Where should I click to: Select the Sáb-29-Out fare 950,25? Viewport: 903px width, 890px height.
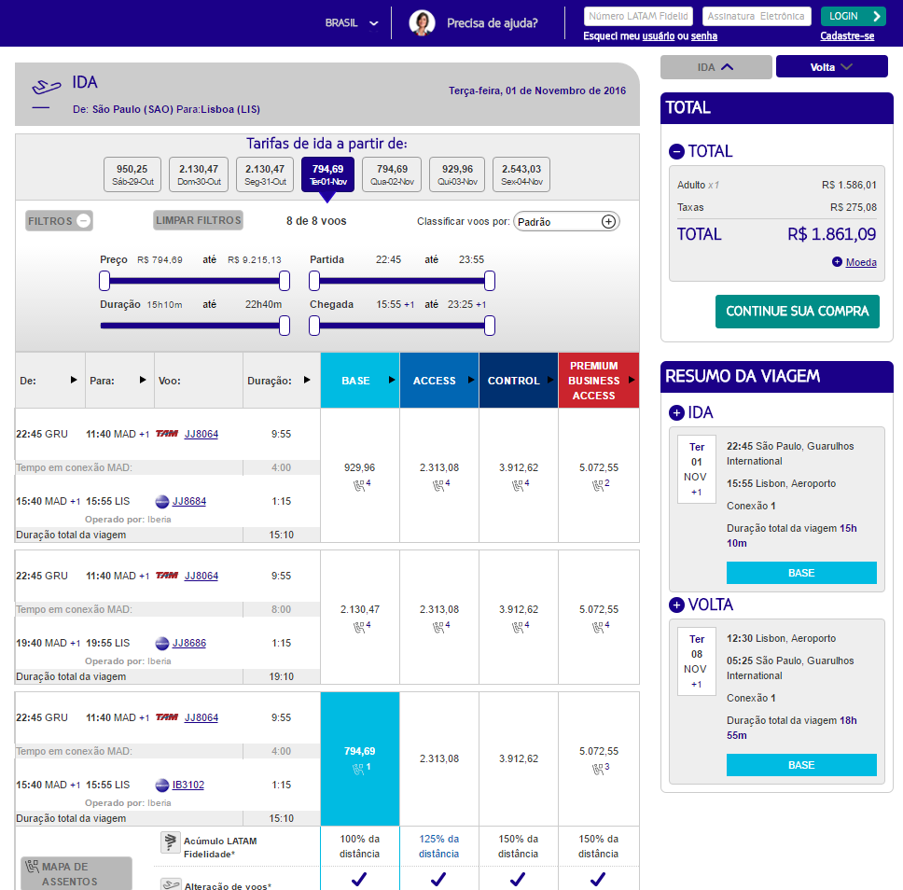[132, 174]
